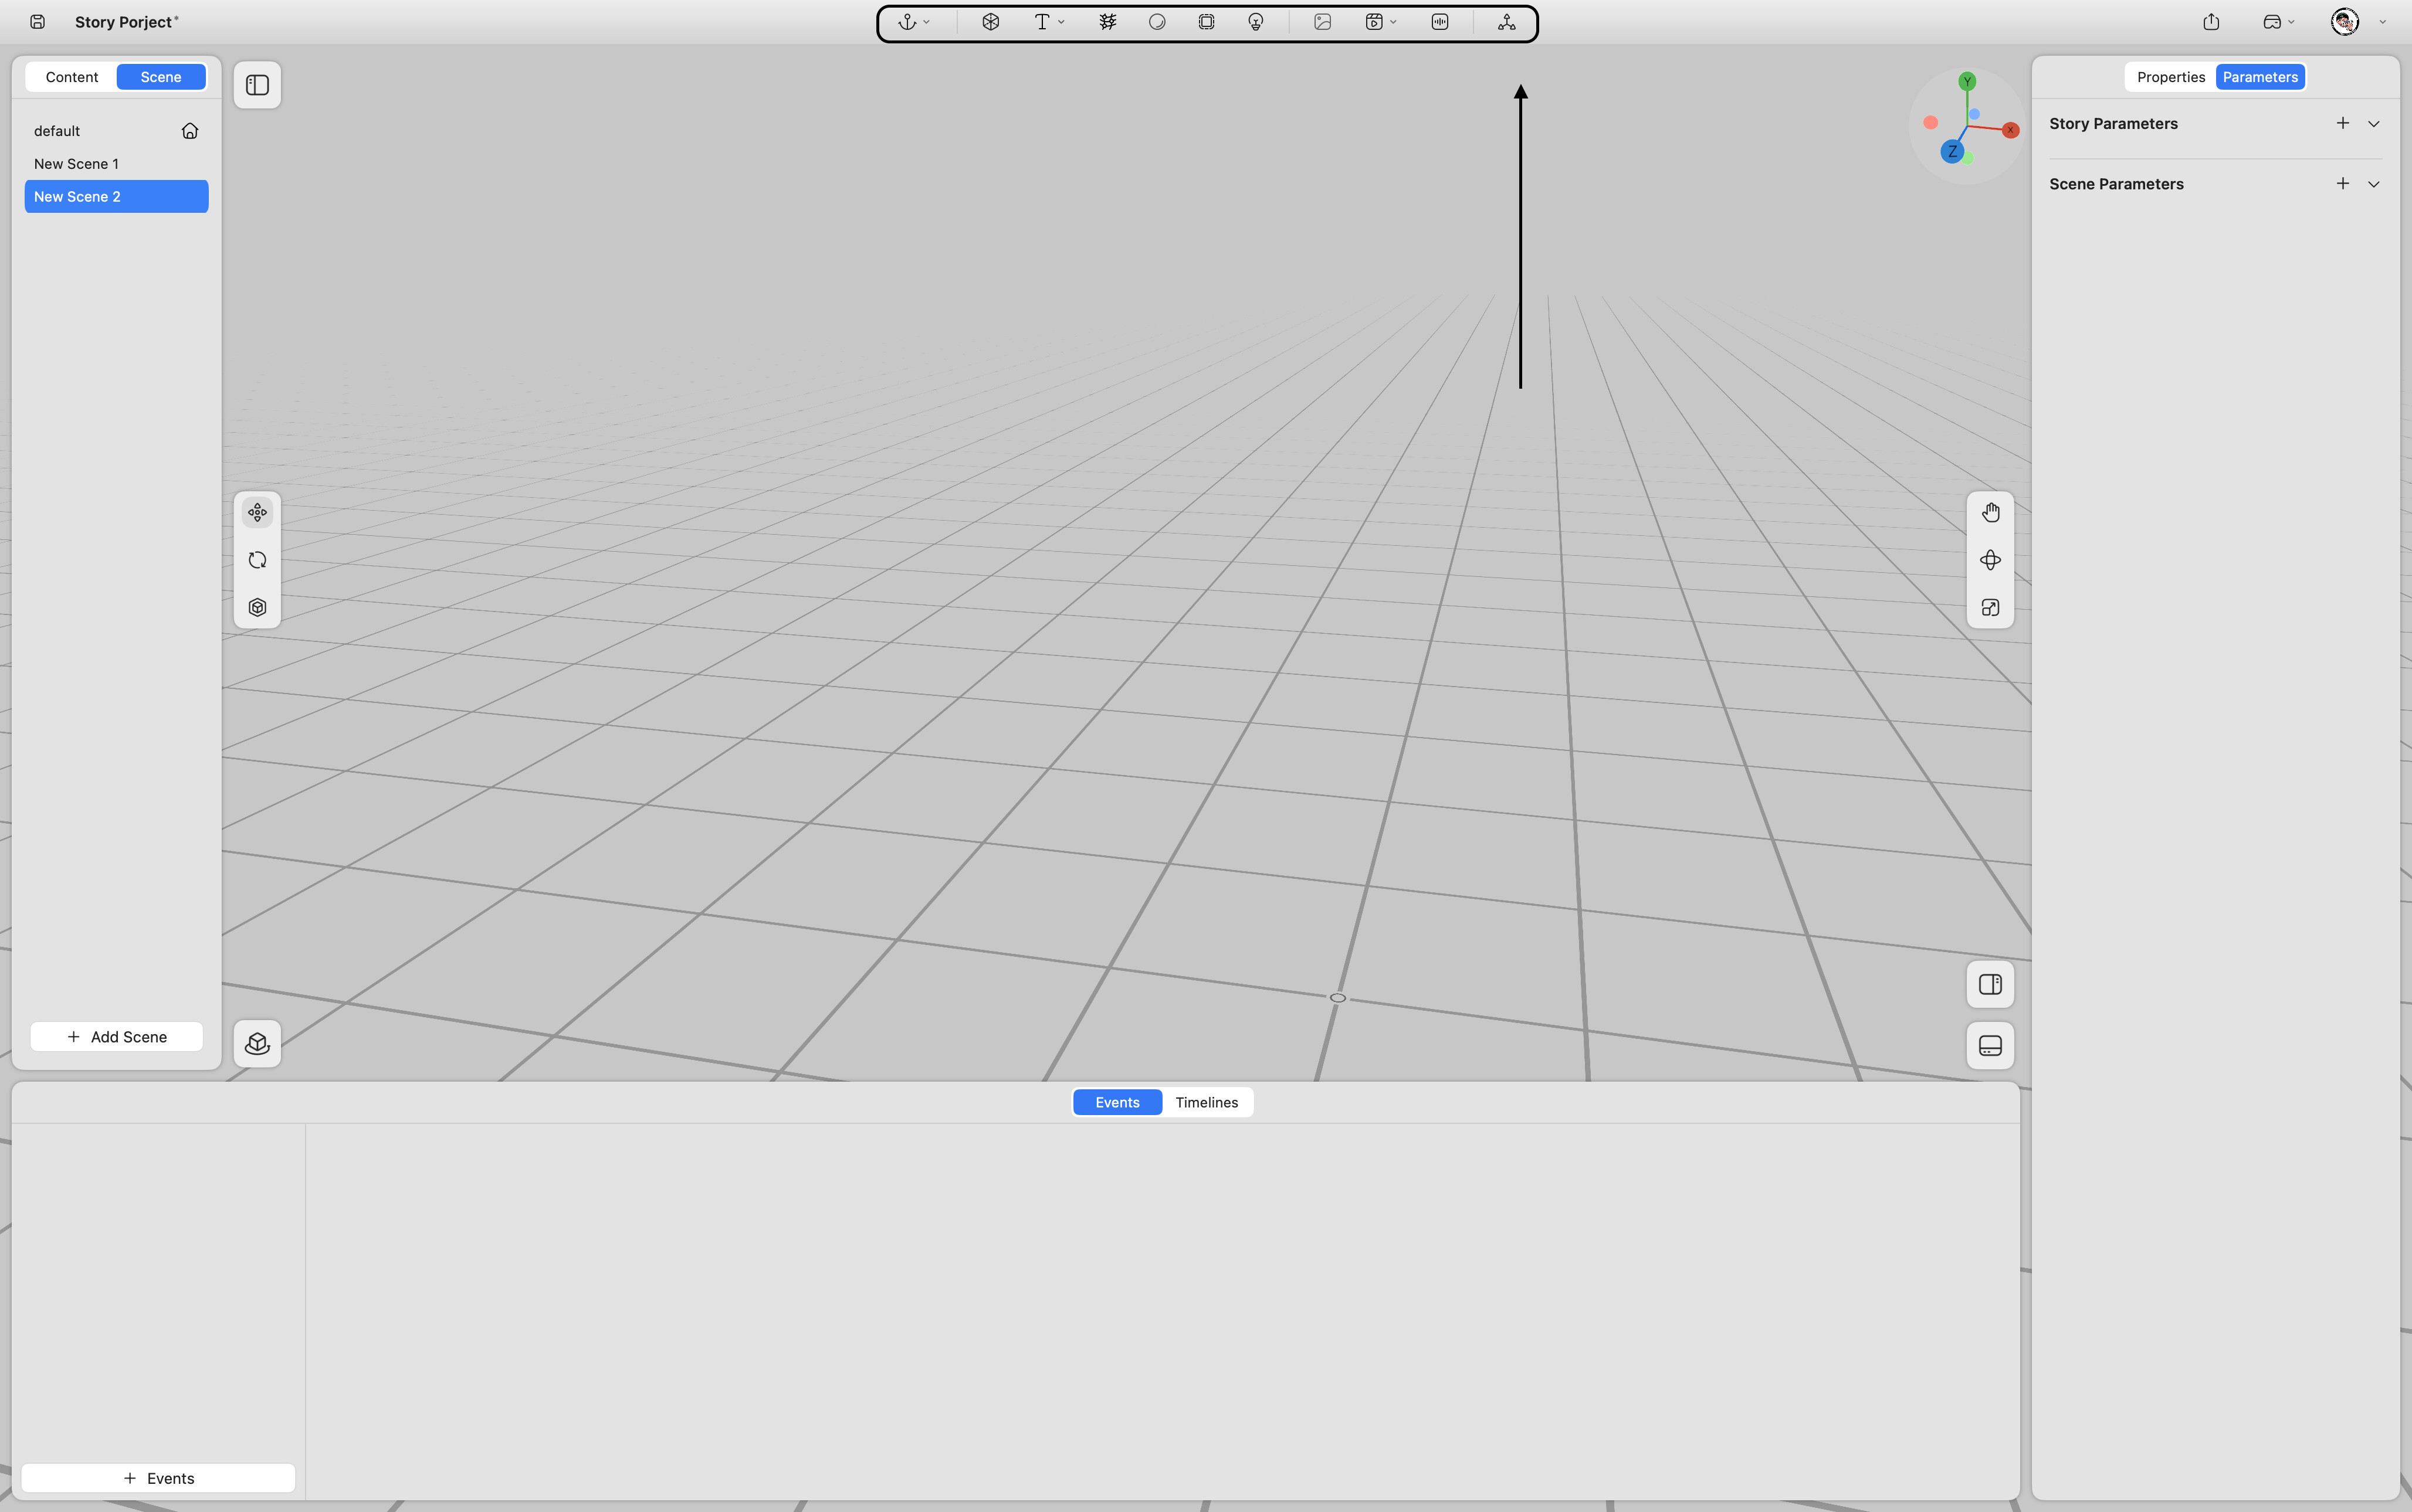Click the audio waveform icon in toolbar
This screenshot has height=1512, width=2412.
pyautogui.click(x=1439, y=22)
